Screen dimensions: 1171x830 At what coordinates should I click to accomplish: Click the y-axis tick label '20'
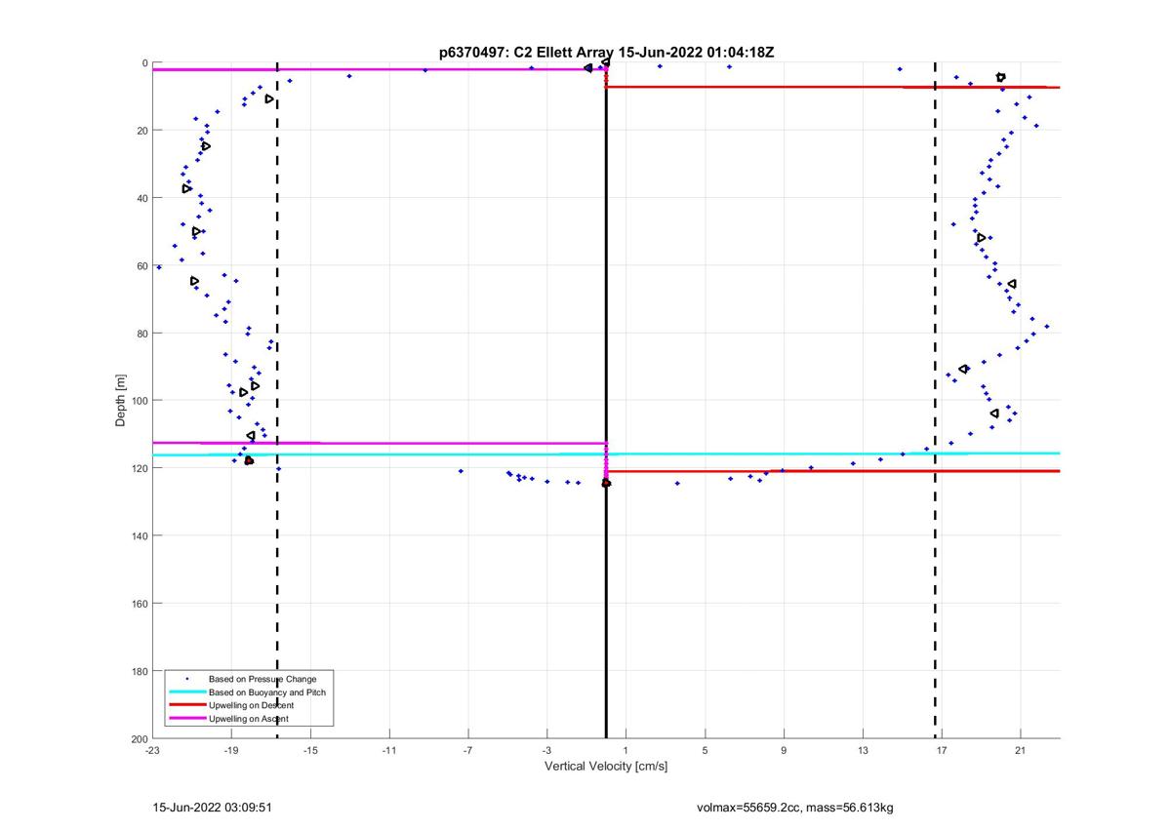pyautogui.click(x=141, y=131)
